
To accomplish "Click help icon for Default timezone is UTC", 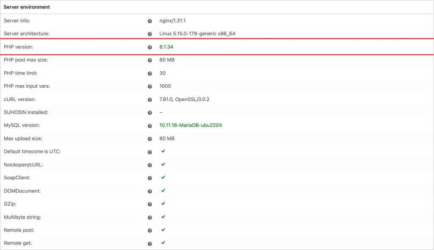I will [150, 152].
